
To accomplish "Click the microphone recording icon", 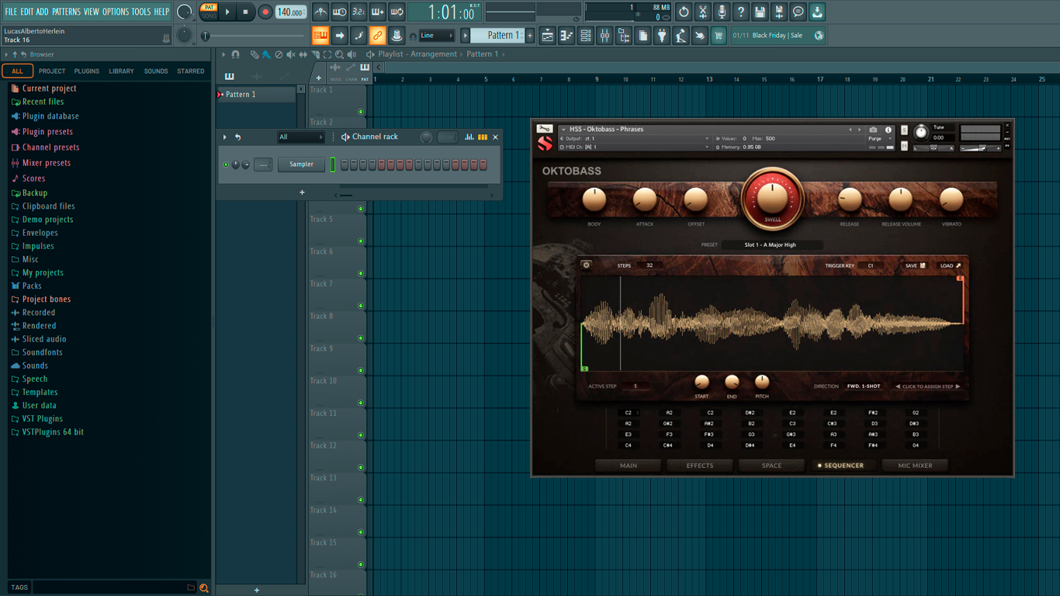I will (722, 12).
